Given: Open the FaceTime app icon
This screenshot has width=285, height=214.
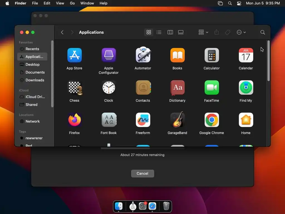Looking at the screenshot, I should (212, 87).
